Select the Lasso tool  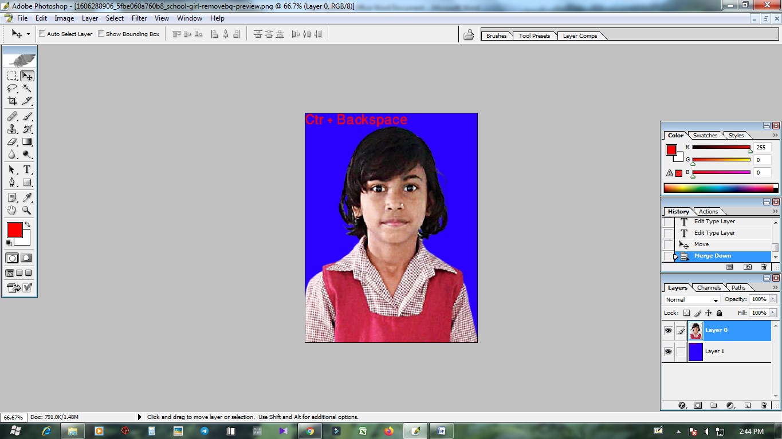click(12, 88)
